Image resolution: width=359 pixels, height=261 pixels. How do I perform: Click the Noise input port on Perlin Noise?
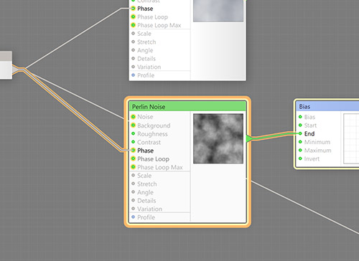(x=134, y=117)
